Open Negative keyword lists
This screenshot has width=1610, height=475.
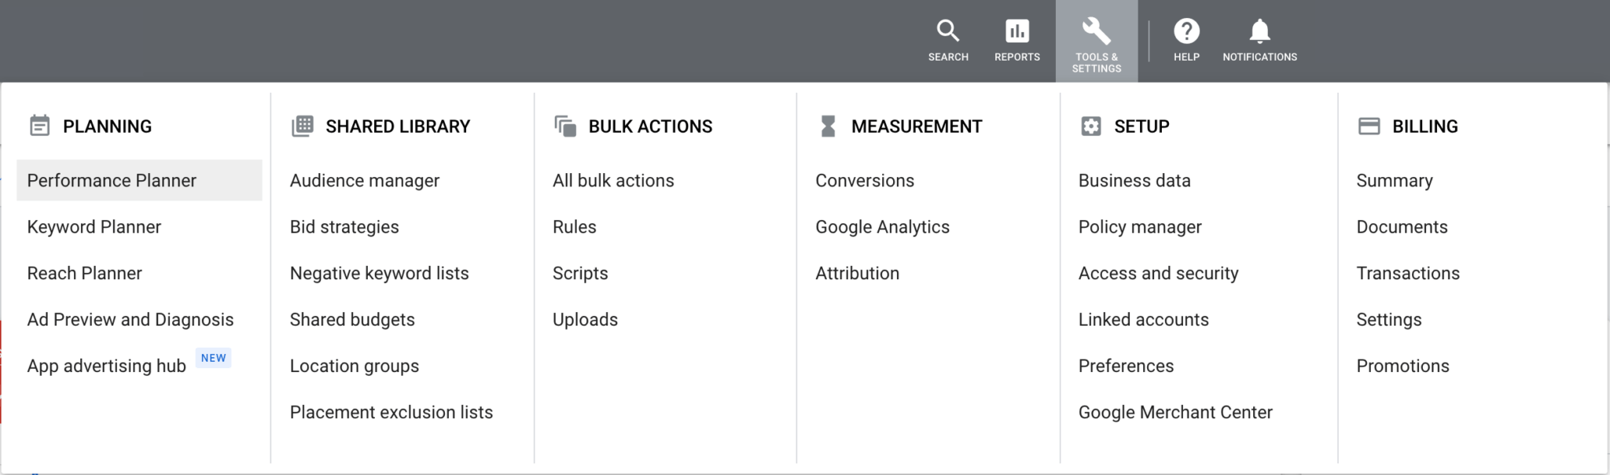379,273
